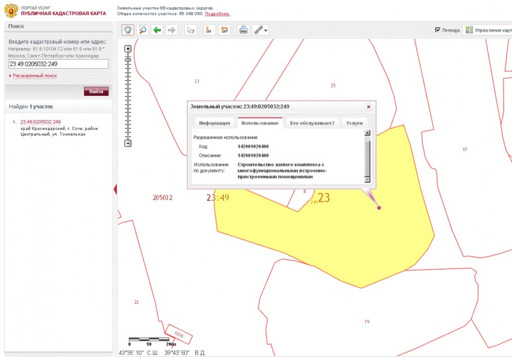Click the zoom level slider handle

point(128,59)
